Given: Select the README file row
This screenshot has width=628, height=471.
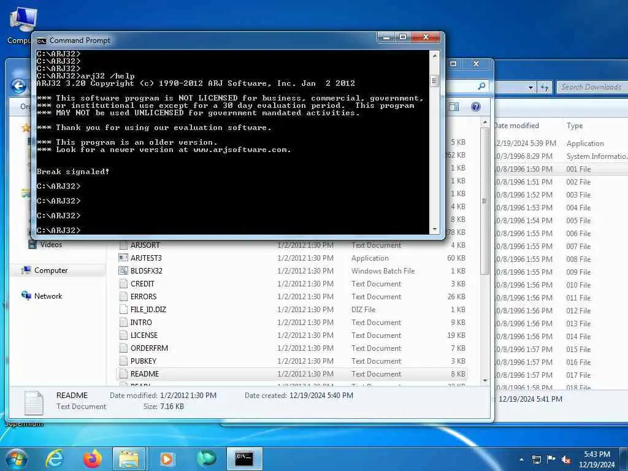Looking at the screenshot, I should coord(291,373).
